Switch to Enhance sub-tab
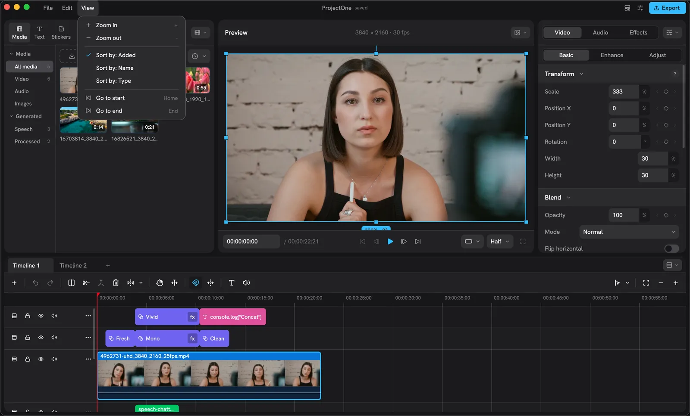This screenshot has height=416, width=690. [612, 55]
